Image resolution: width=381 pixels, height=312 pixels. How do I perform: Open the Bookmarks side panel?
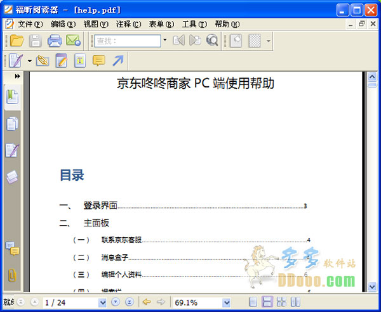[12, 97]
